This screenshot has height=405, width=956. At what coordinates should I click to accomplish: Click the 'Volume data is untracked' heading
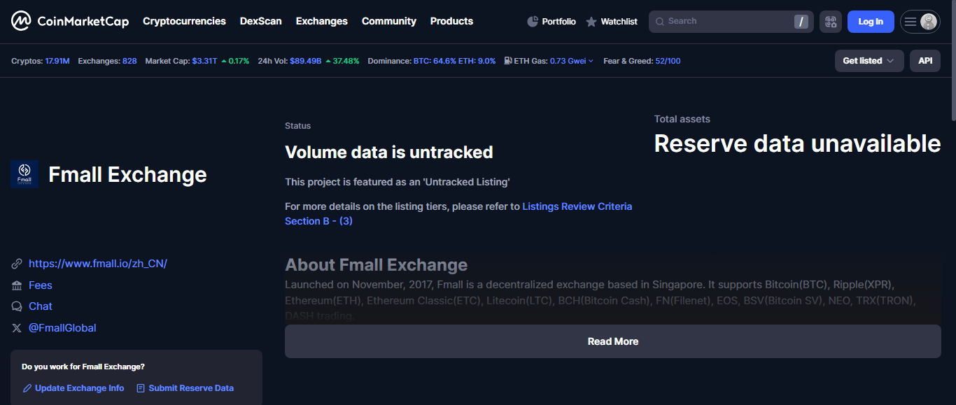click(x=389, y=152)
